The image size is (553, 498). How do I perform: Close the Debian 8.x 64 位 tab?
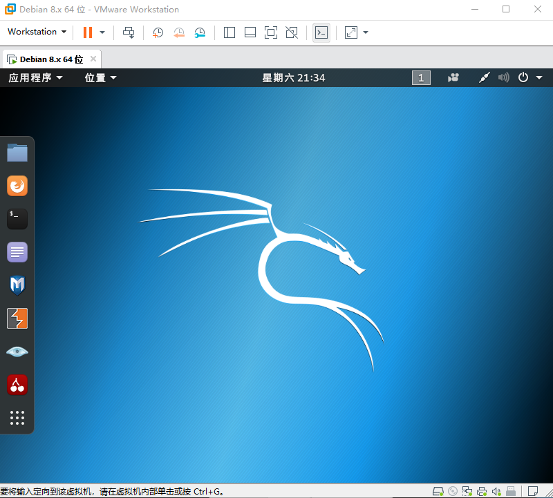click(93, 59)
